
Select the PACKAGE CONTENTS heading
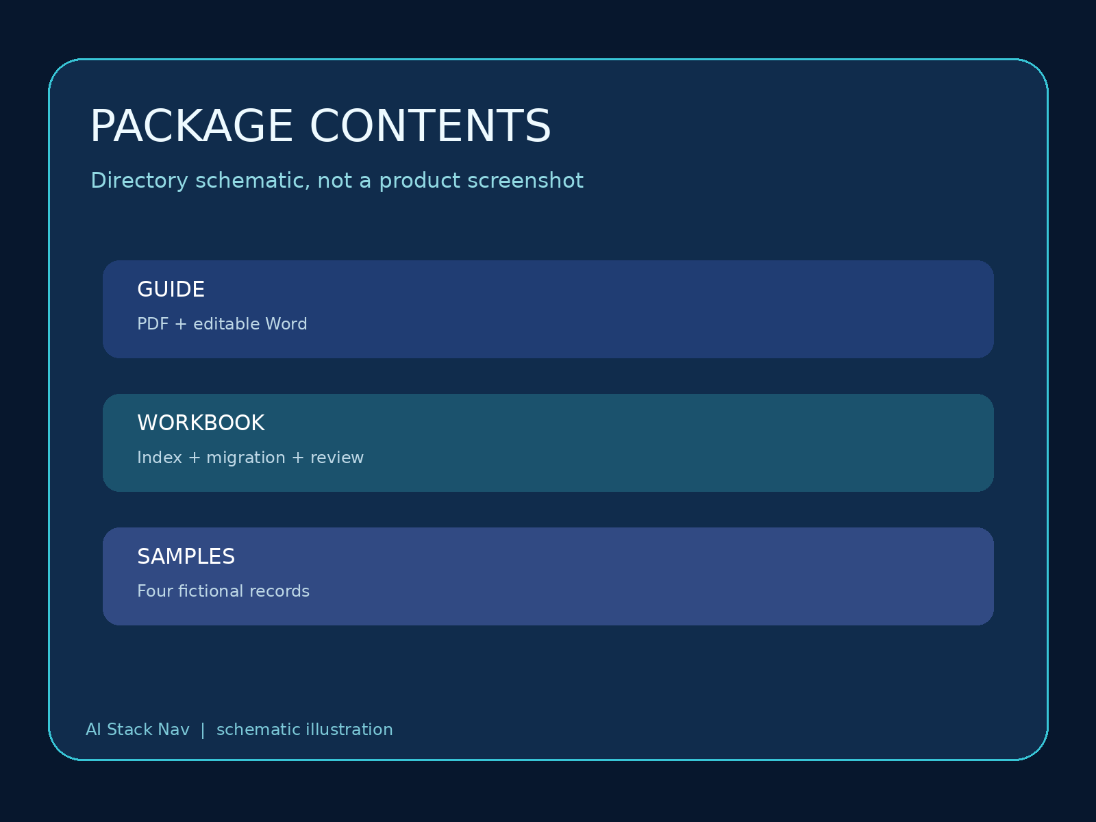pos(320,127)
